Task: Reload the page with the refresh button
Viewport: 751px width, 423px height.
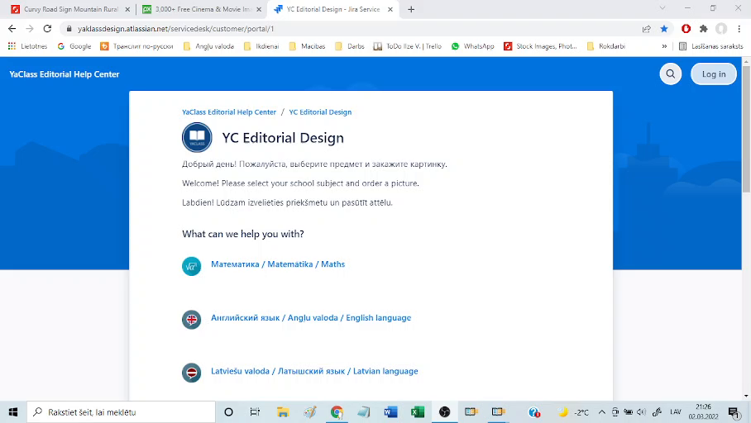Action: [47, 28]
